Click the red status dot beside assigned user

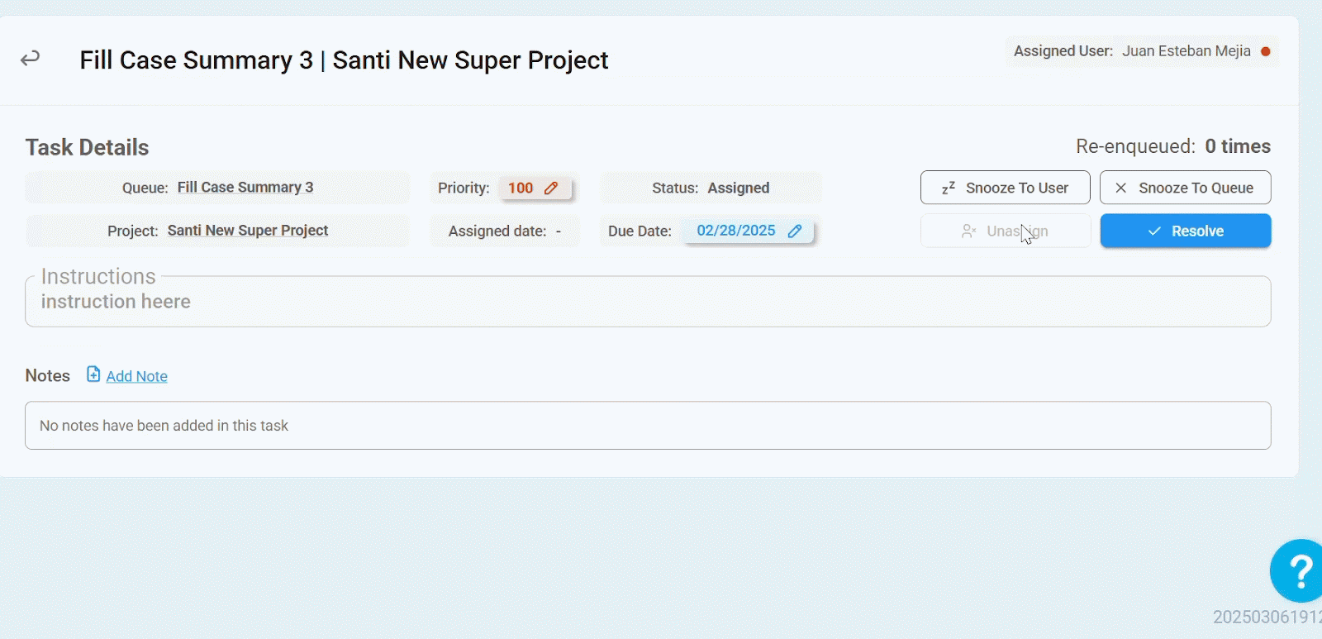click(x=1265, y=51)
